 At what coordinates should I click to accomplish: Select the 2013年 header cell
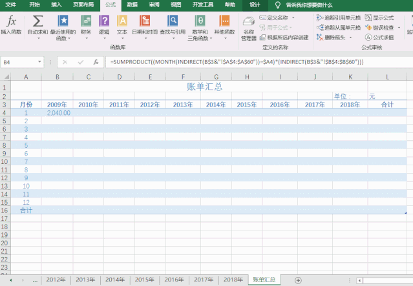(183, 105)
